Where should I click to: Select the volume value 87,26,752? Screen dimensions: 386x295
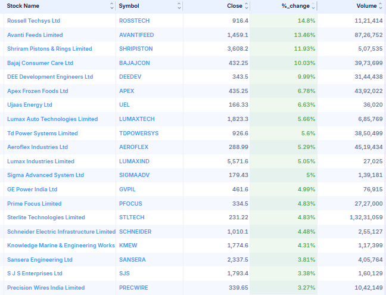(369, 35)
